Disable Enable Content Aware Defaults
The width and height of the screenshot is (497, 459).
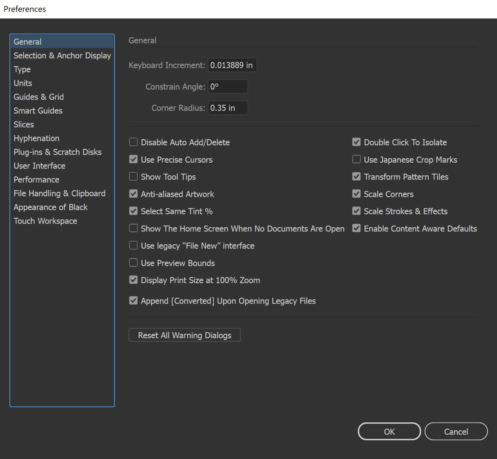[356, 229]
